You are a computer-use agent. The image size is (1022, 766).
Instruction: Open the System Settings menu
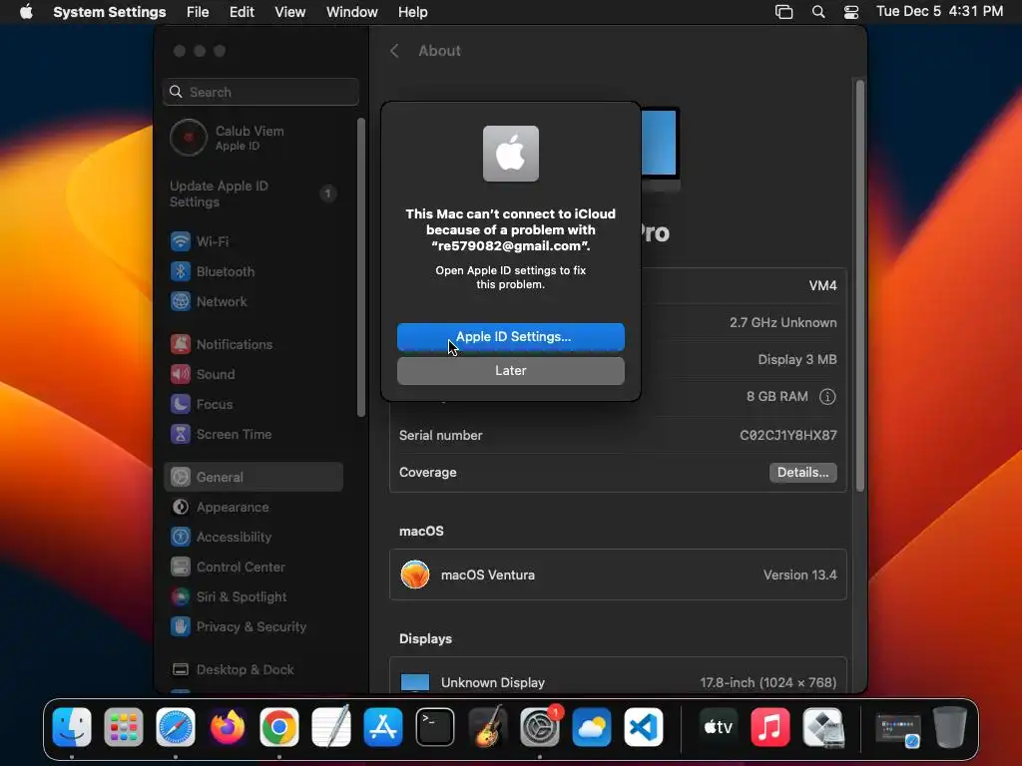[x=110, y=12]
